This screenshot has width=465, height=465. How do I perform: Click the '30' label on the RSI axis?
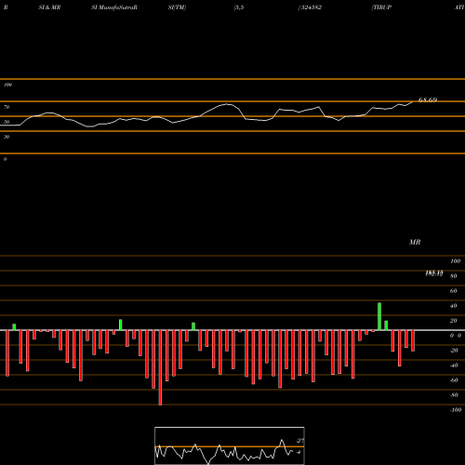click(7, 137)
